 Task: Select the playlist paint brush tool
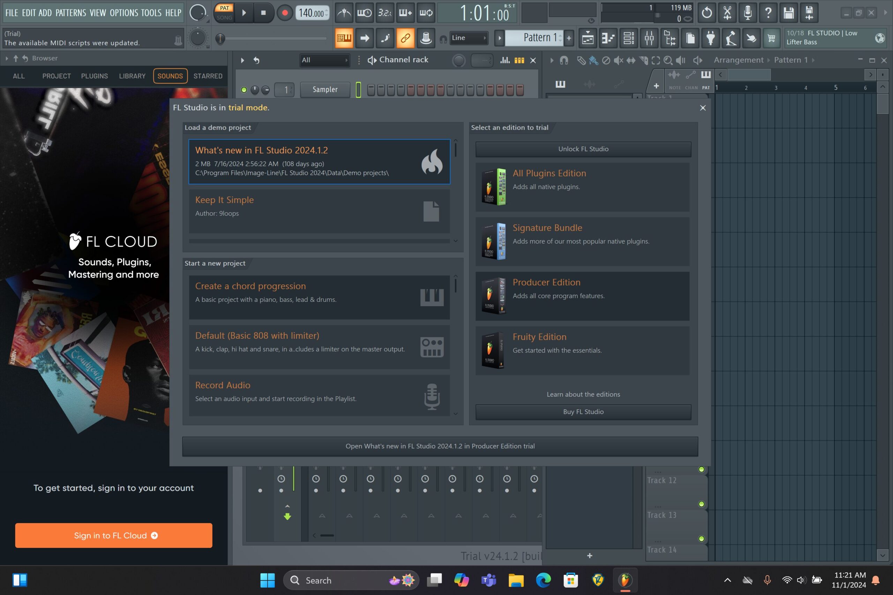(593, 60)
